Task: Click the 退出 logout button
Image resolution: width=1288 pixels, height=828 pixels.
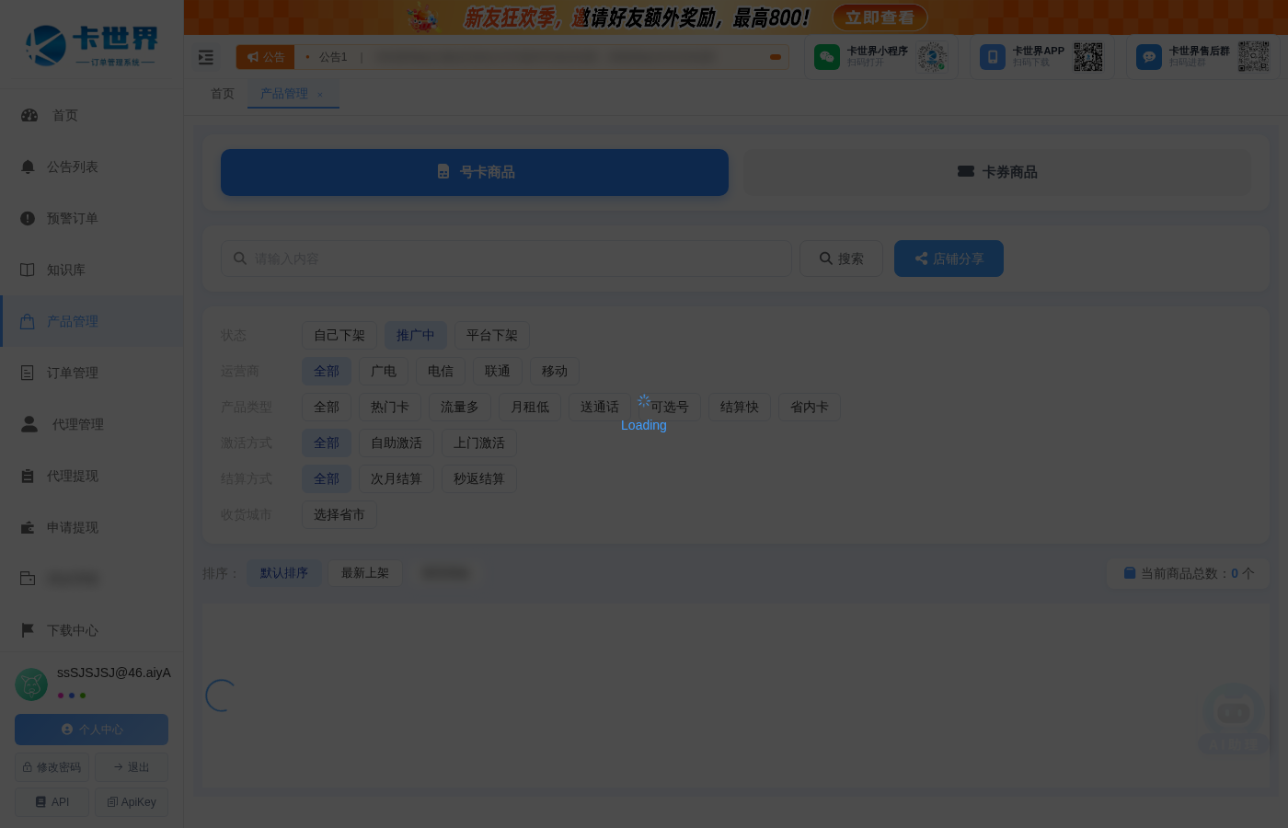Action: click(x=132, y=767)
